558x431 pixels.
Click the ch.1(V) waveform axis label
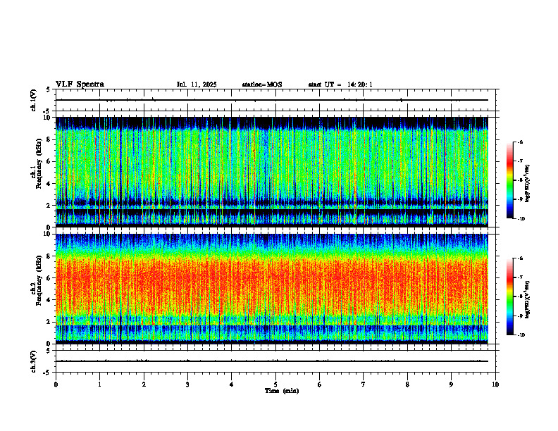(34, 100)
